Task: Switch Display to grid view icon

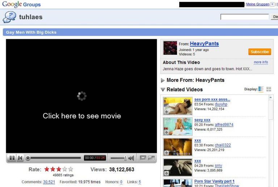Action: tap(269, 89)
